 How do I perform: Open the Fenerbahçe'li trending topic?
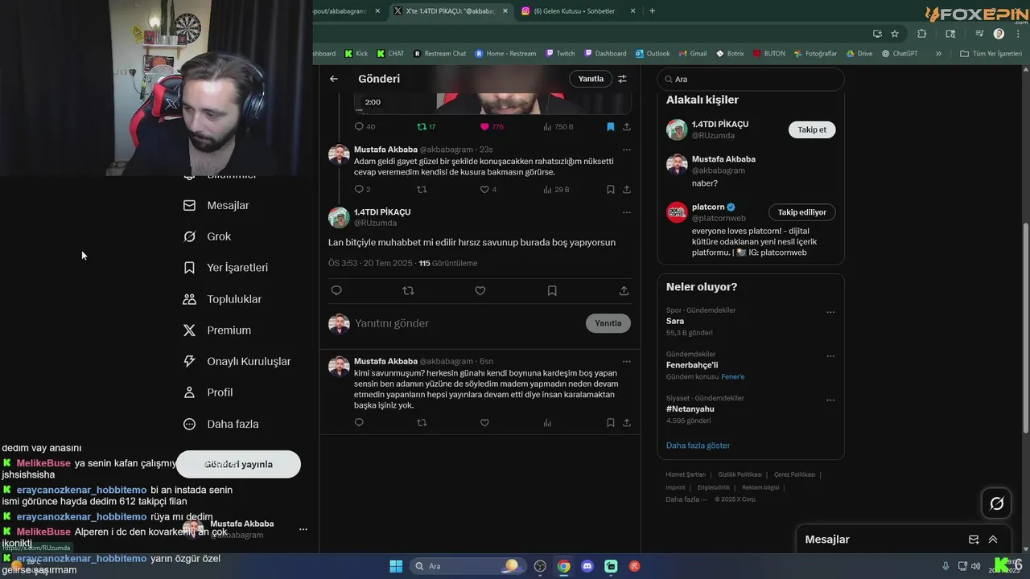point(692,365)
